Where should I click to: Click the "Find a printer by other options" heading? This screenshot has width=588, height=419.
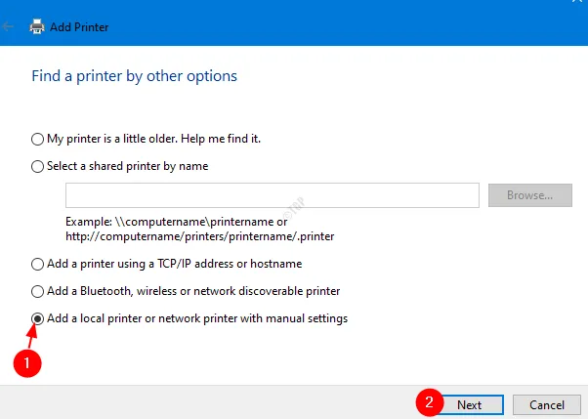click(x=134, y=75)
